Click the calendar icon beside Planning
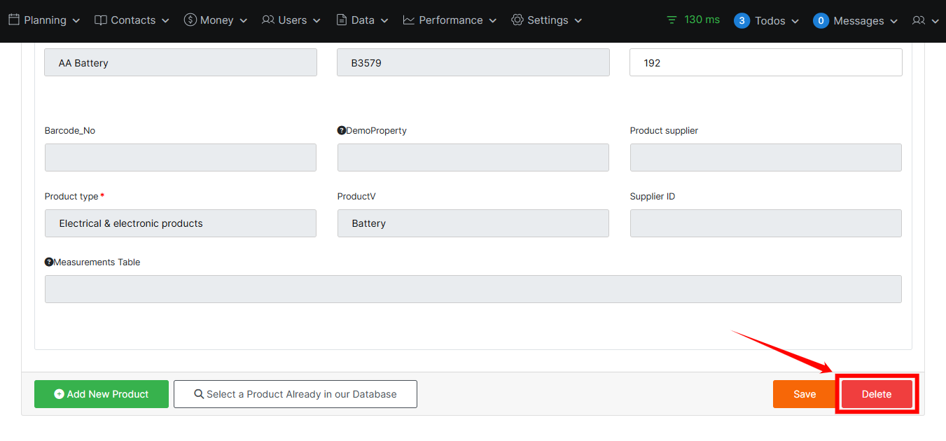The image size is (946, 441). click(14, 20)
